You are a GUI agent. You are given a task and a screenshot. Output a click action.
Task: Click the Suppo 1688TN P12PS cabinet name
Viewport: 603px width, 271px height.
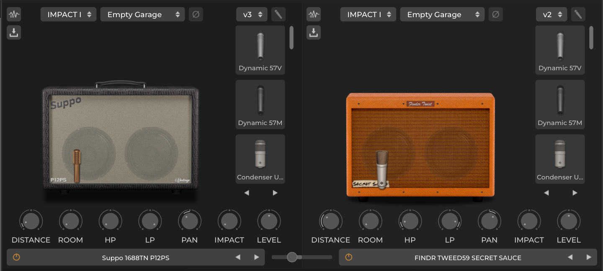[x=136, y=258]
